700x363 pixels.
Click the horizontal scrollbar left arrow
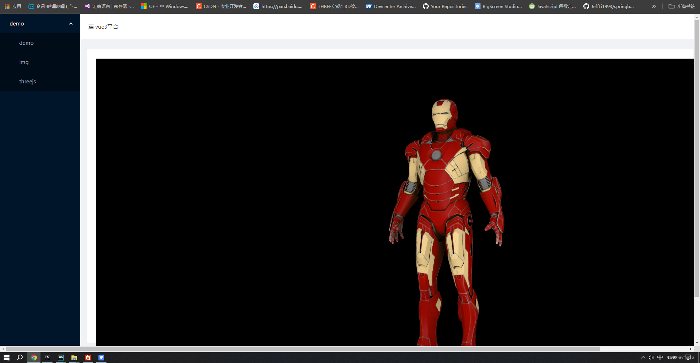click(x=3, y=349)
